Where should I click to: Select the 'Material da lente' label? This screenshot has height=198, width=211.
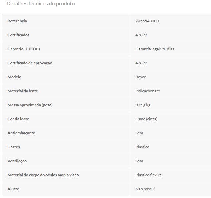[23, 91]
